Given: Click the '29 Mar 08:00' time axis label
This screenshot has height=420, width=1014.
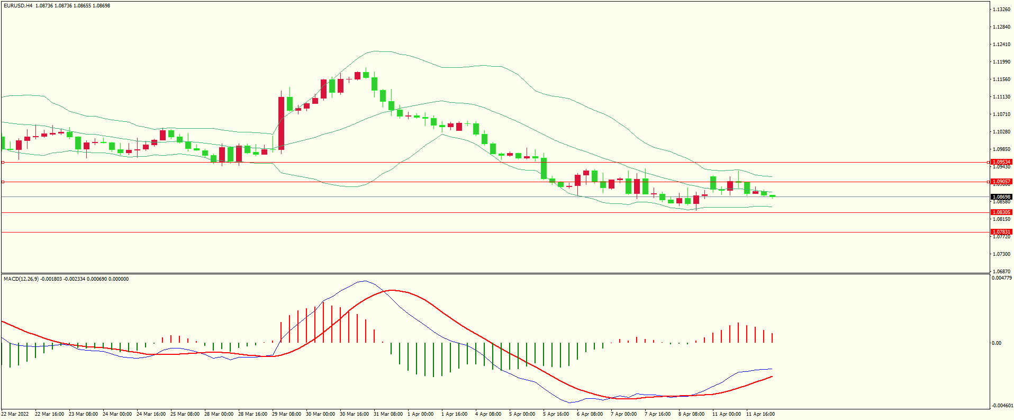Looking at the screenshot, I should 286,414.
